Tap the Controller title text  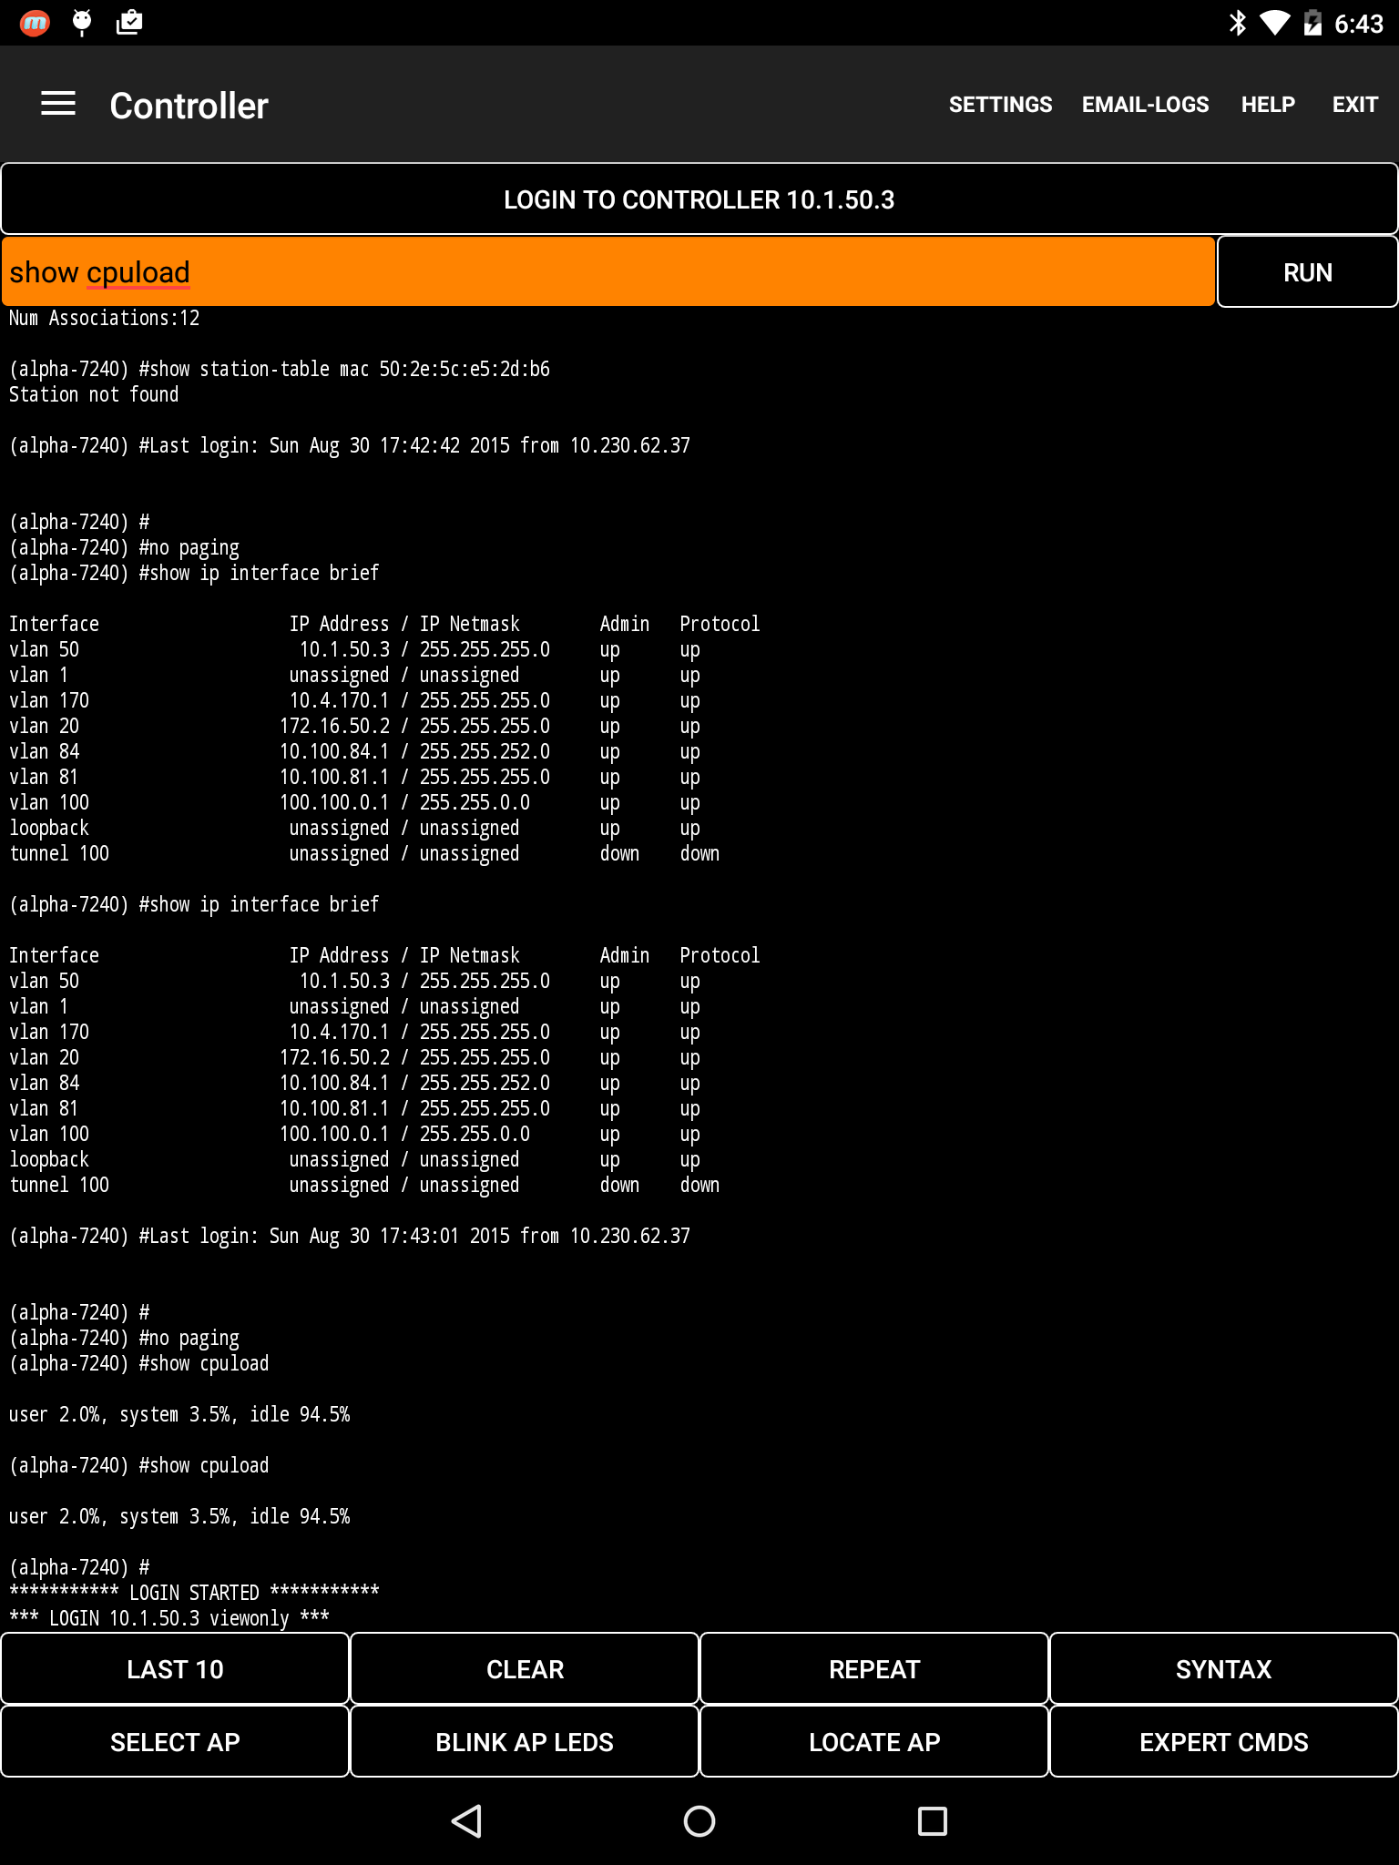coord(189,106)
